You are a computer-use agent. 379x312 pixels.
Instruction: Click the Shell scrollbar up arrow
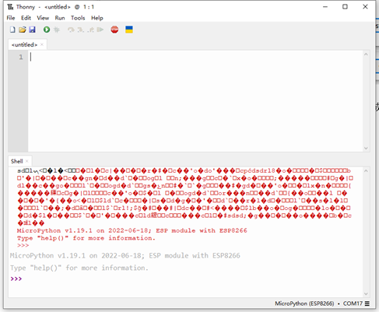366,170
